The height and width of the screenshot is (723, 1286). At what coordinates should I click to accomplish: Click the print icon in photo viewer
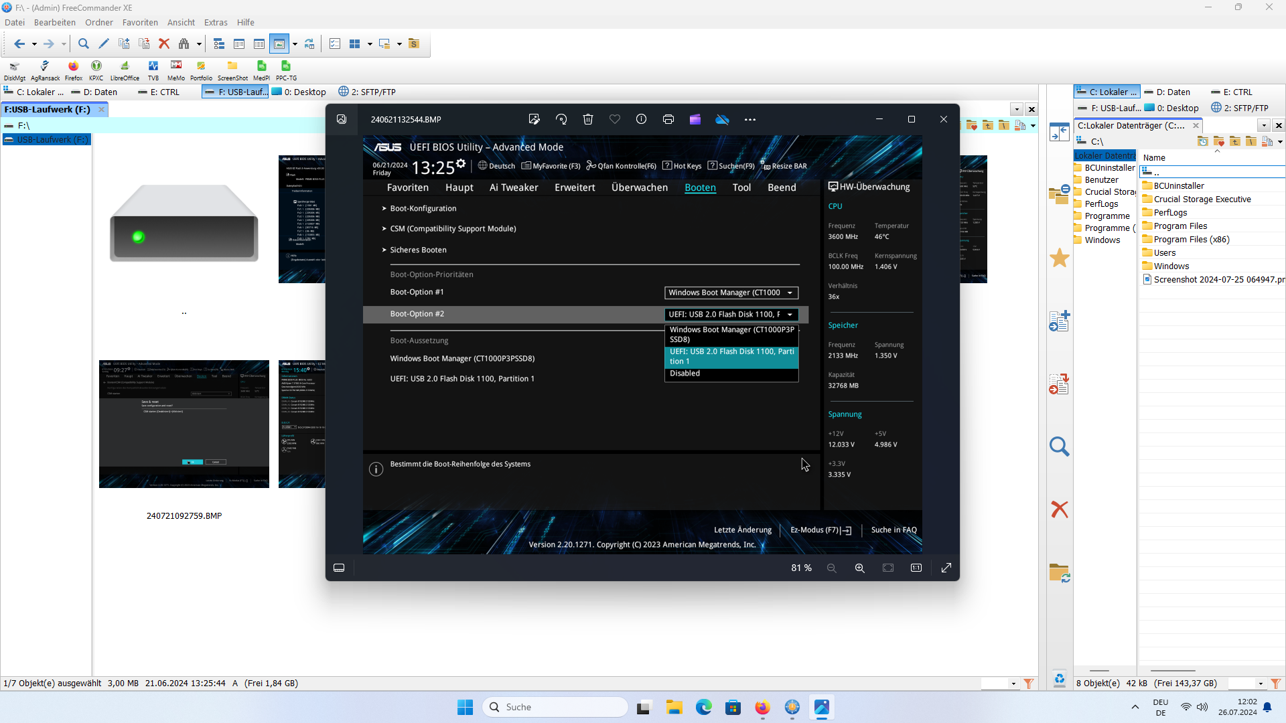click(668, 119)
